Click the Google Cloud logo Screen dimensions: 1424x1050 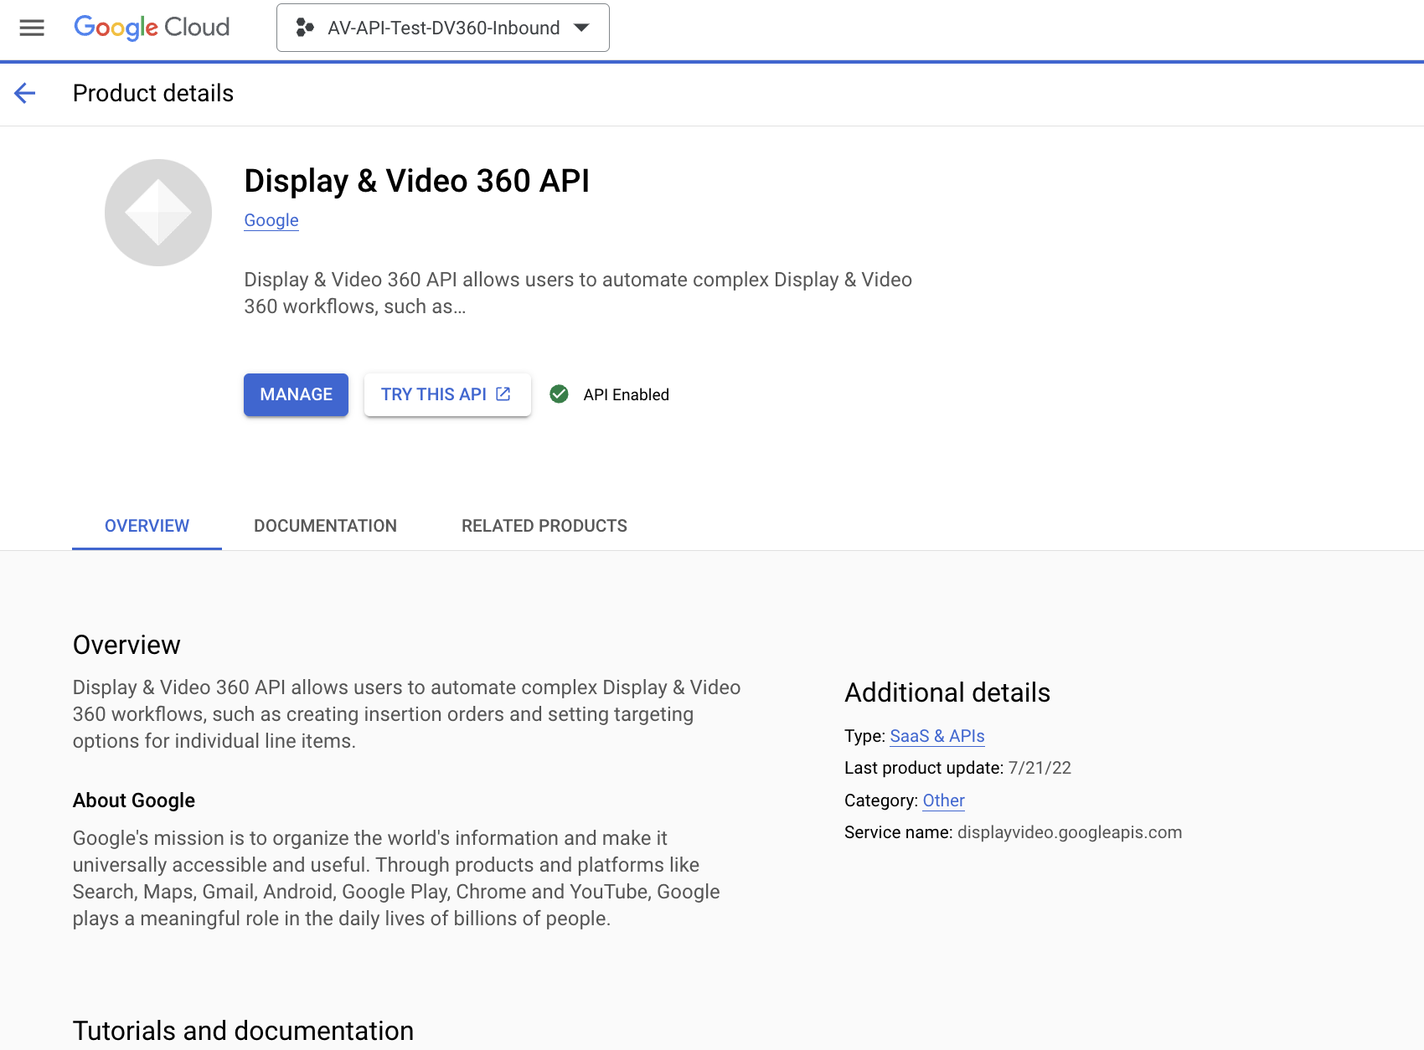coord(152,28)
